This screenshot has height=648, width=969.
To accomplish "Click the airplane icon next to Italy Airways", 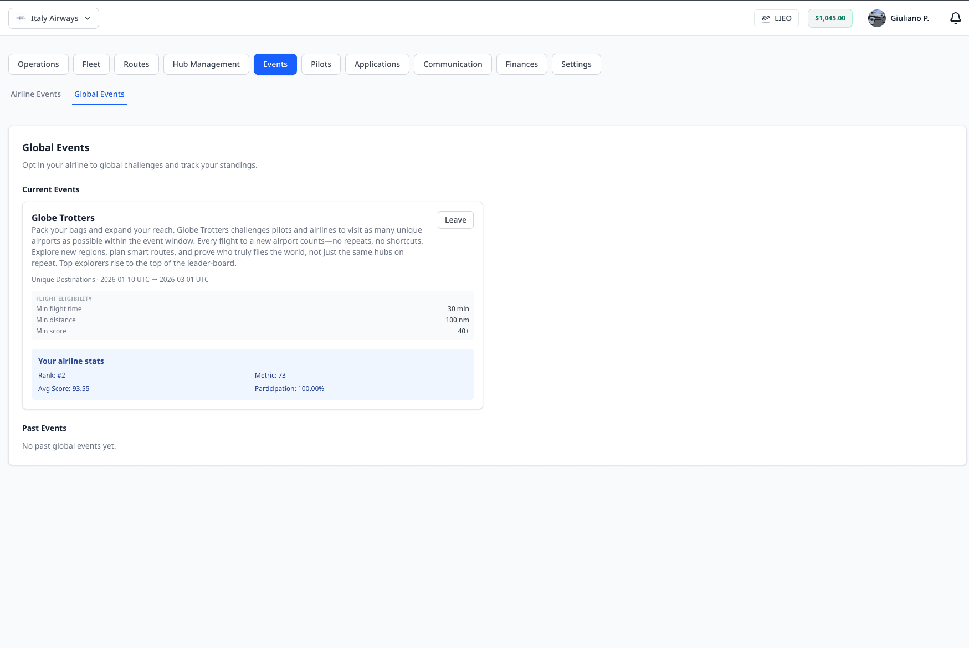I will [x=20, y=18].
